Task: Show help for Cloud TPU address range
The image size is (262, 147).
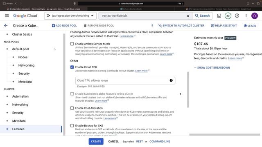Action: coord(171,80)
